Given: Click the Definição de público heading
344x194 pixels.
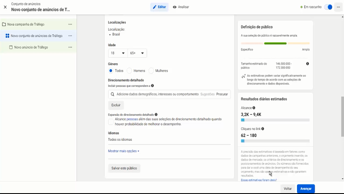Looking at the screenshot, I should [x=257, y=27].
